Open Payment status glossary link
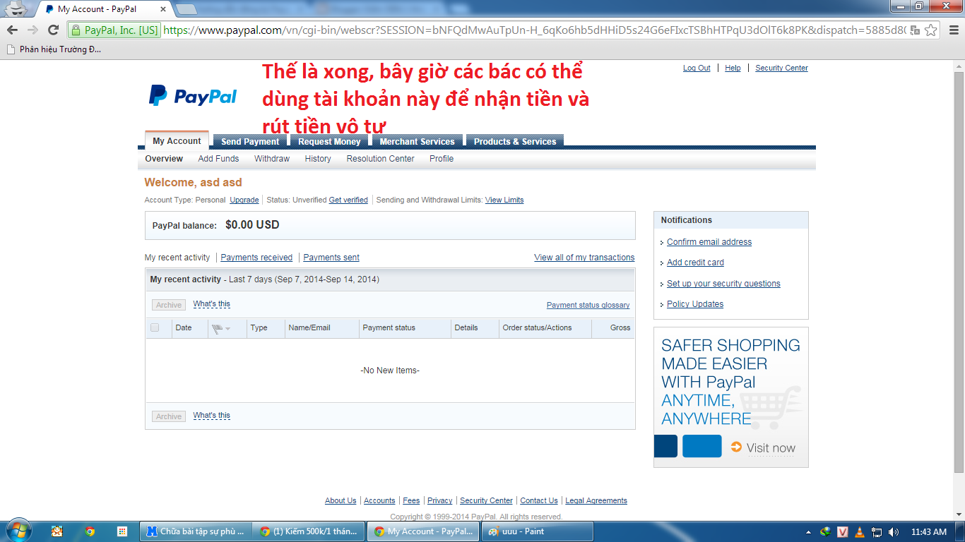This screenshot has width=965, height=542. (588, 305)
